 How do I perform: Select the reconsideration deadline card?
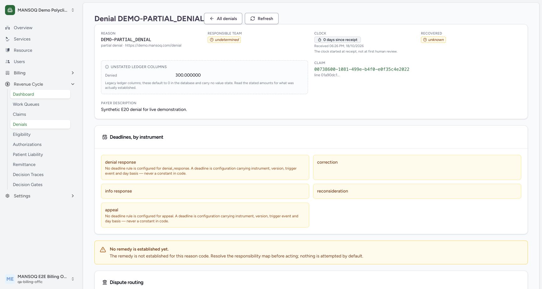417,191
